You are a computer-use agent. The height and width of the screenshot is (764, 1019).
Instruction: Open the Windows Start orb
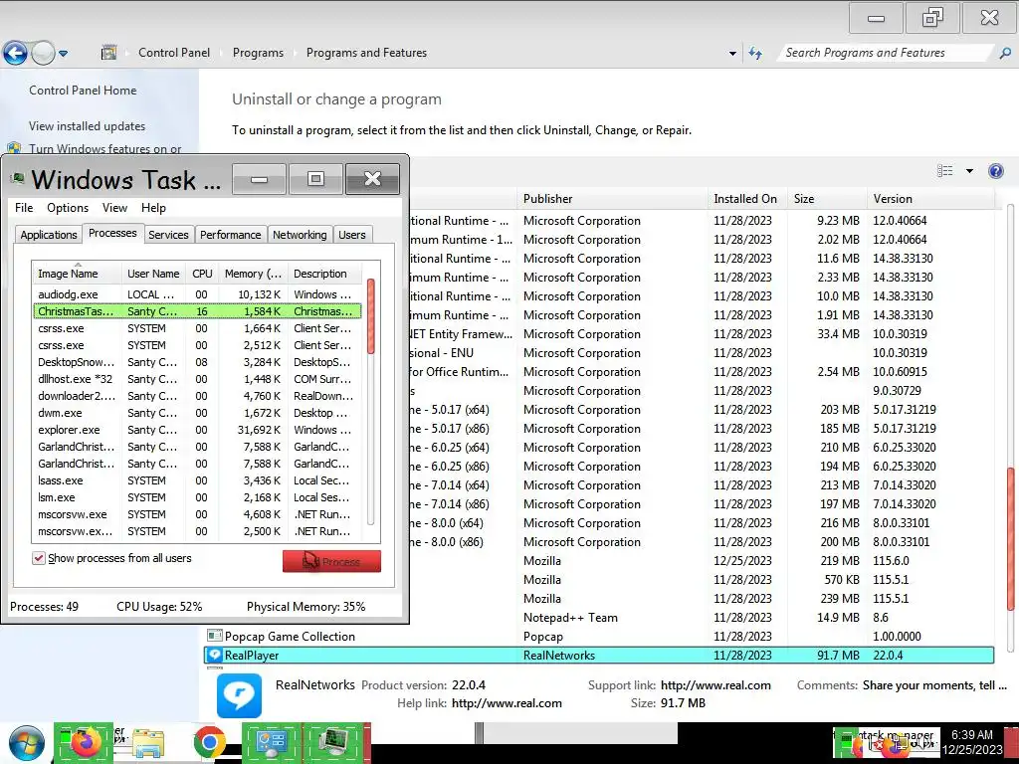click(x=26, y=743)
